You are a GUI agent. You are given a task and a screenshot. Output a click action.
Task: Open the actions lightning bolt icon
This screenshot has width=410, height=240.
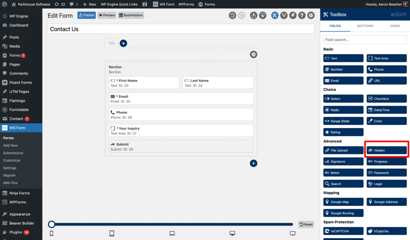coord(293,16)
